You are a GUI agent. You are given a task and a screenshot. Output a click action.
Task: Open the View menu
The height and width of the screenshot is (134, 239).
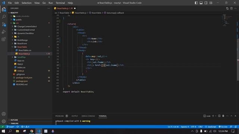tap(37, 3)
